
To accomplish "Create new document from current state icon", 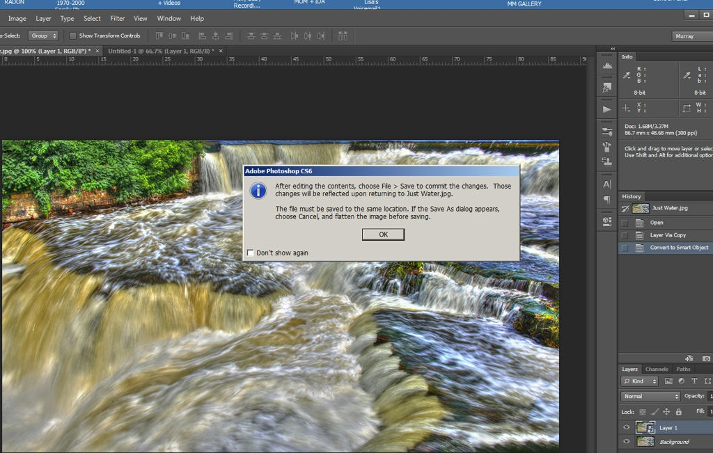I will point(689,358).
